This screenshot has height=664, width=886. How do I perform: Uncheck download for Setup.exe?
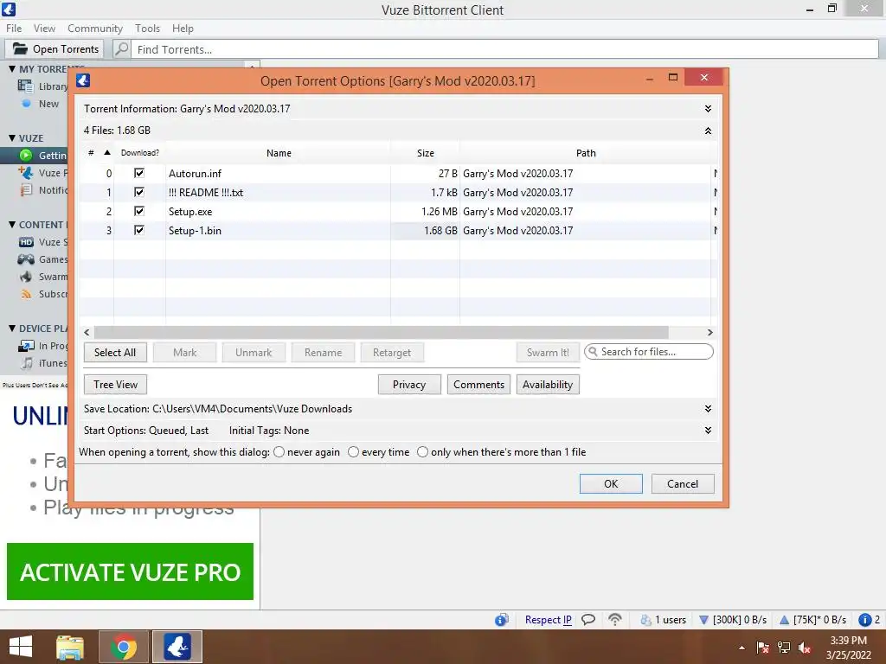click(139, 211)
